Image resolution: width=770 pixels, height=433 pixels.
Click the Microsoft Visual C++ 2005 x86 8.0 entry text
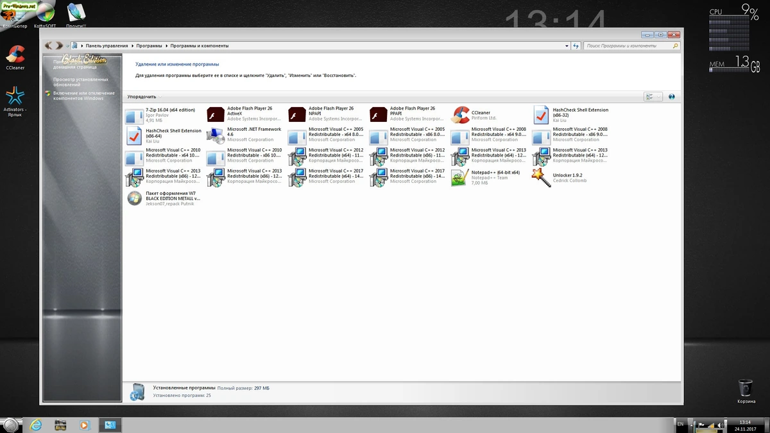click(x=418, y=134)
